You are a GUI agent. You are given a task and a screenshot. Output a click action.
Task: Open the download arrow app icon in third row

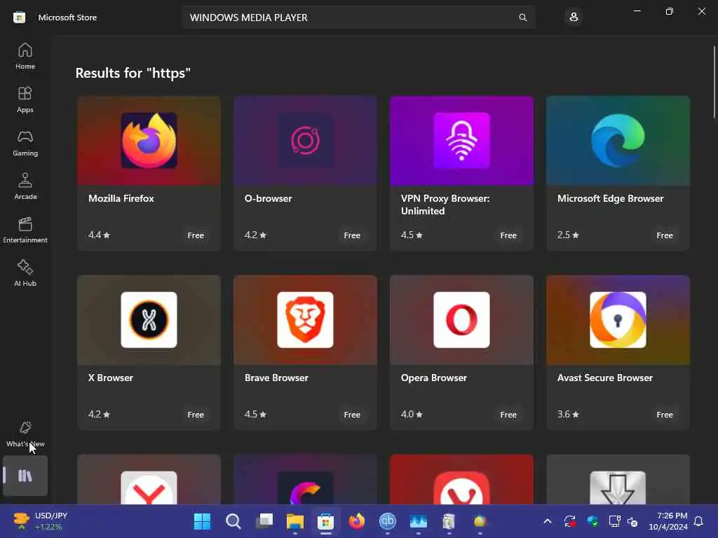tap(618, 488)
